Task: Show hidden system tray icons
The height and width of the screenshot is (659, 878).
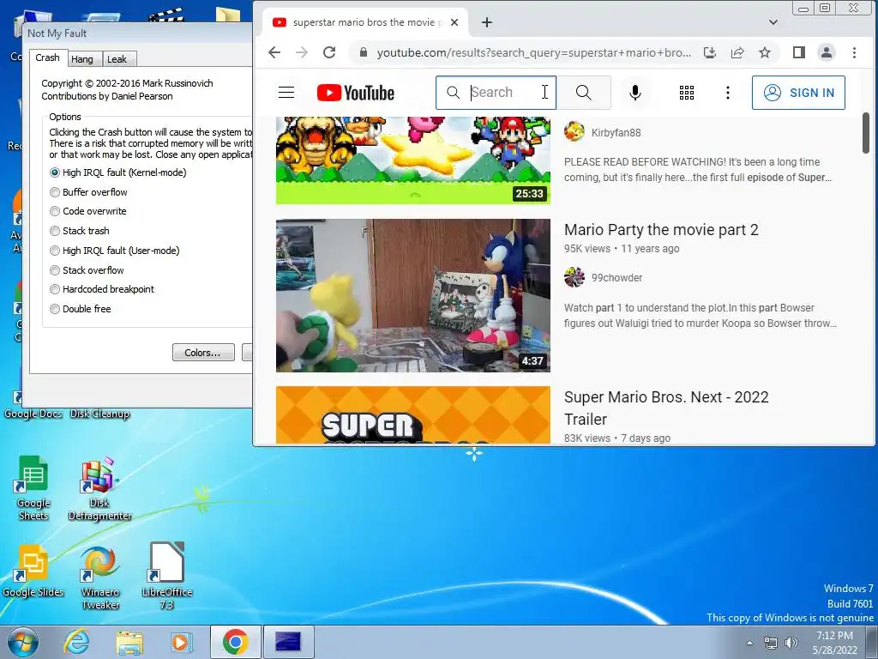Action: (749, 642)
